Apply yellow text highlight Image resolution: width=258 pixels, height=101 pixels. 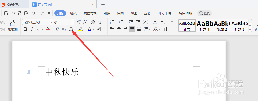(x=80, y=29)
